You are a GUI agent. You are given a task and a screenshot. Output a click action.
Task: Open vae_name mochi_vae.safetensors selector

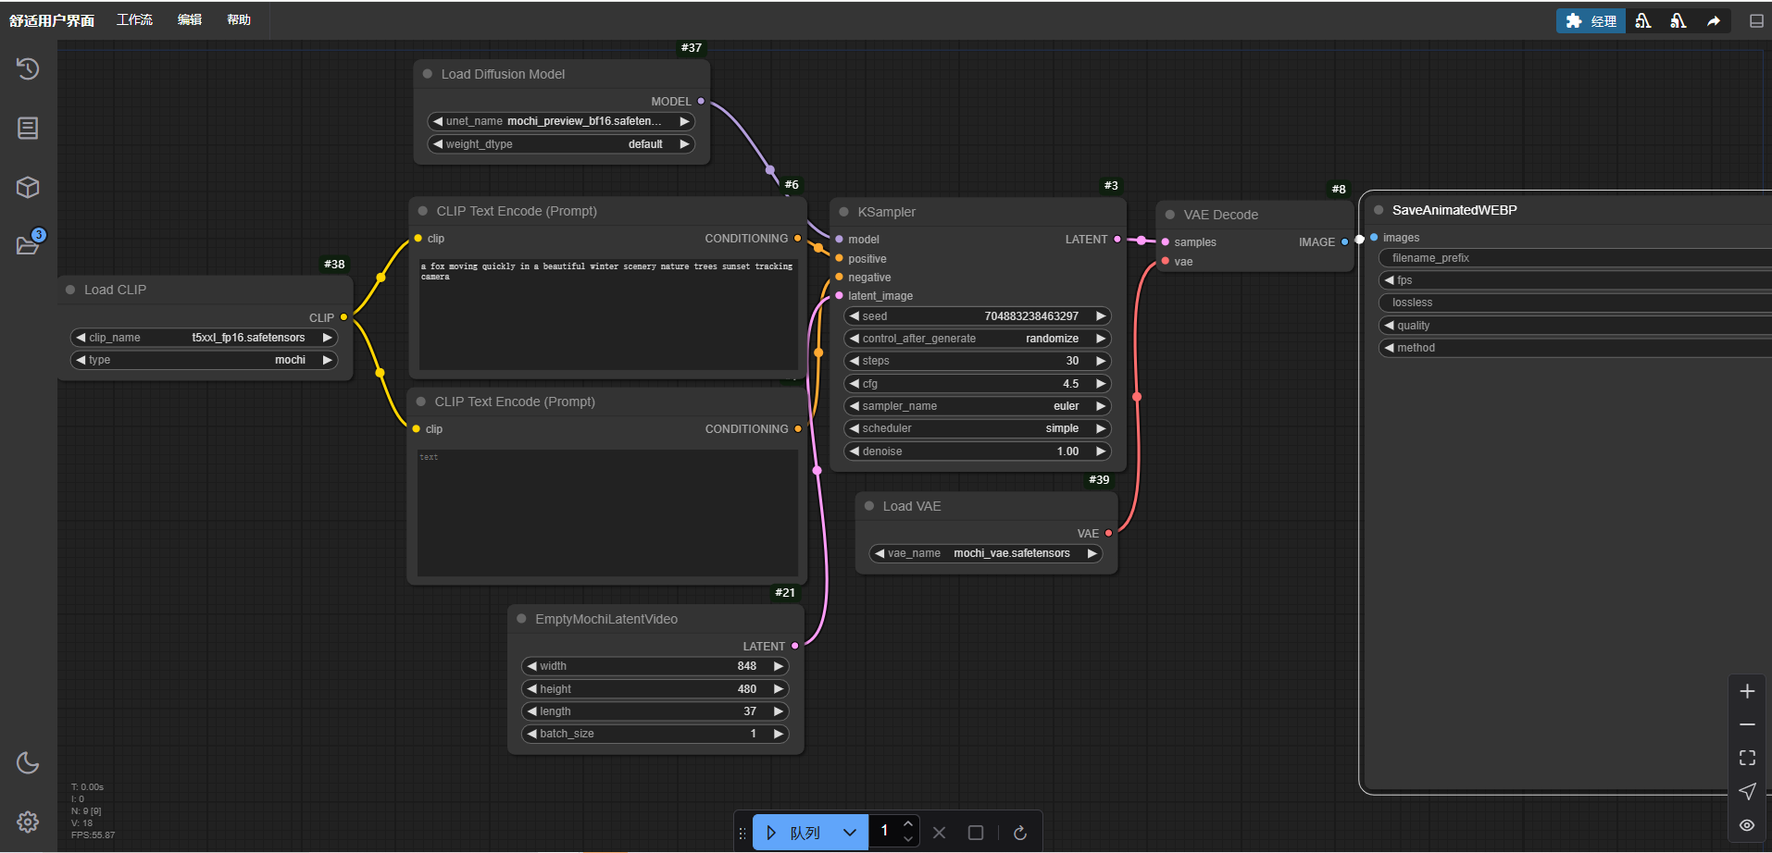[986, 553]
